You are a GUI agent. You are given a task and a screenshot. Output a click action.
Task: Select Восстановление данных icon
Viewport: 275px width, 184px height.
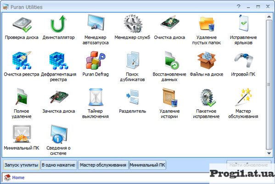pos(171,60)
